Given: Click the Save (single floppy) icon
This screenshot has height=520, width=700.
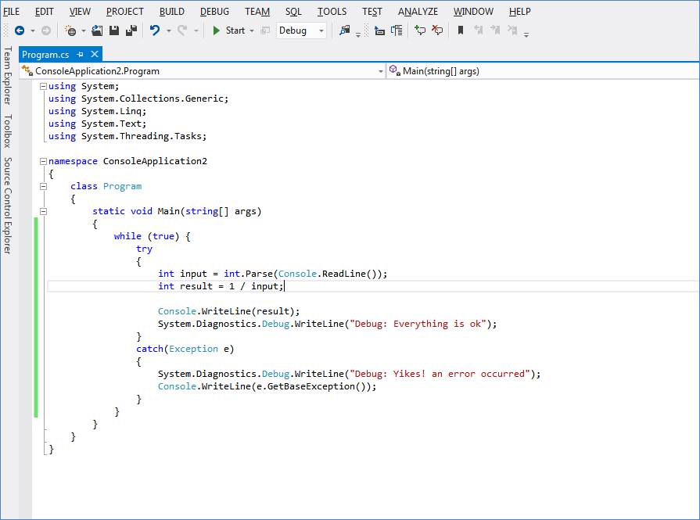Looking at the screenshot, I should tap(114, 30).
